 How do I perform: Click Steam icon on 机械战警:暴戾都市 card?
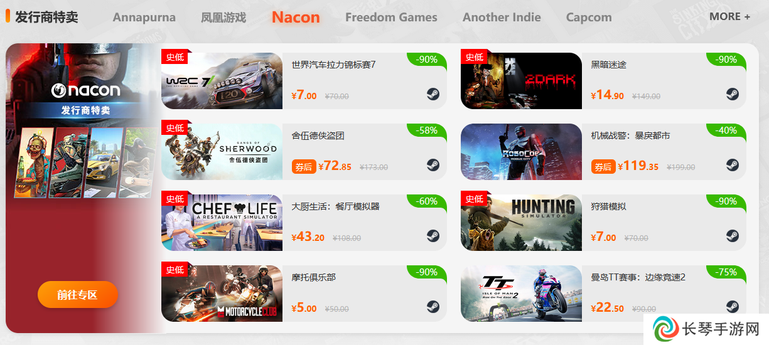pos(733,165)
